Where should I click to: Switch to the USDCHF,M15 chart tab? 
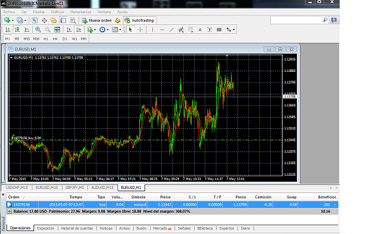17,187
